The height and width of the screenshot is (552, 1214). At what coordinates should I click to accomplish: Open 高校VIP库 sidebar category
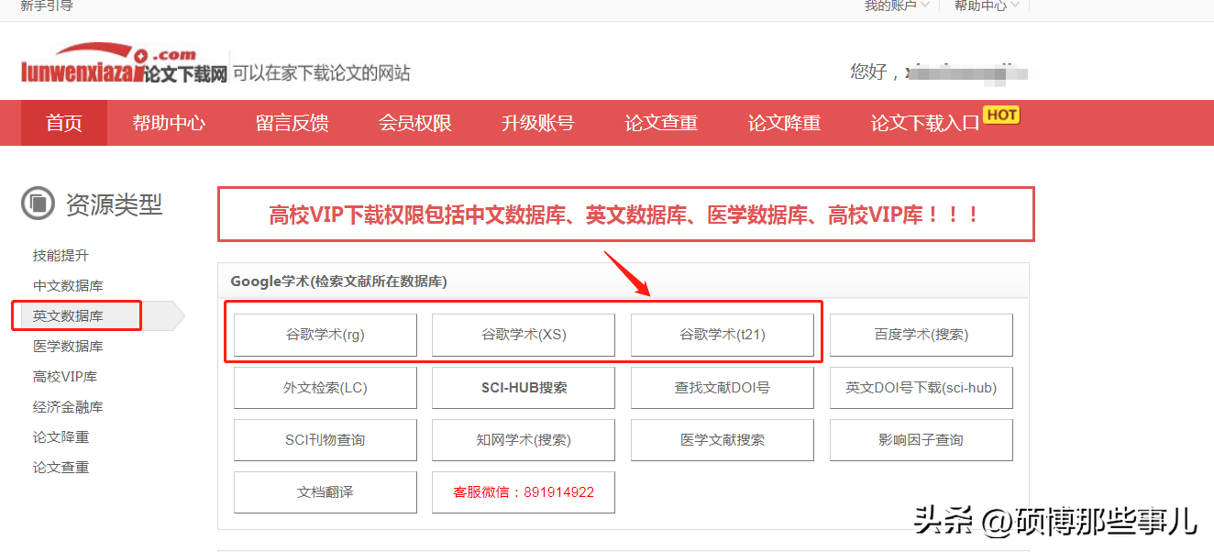(65, 376)
